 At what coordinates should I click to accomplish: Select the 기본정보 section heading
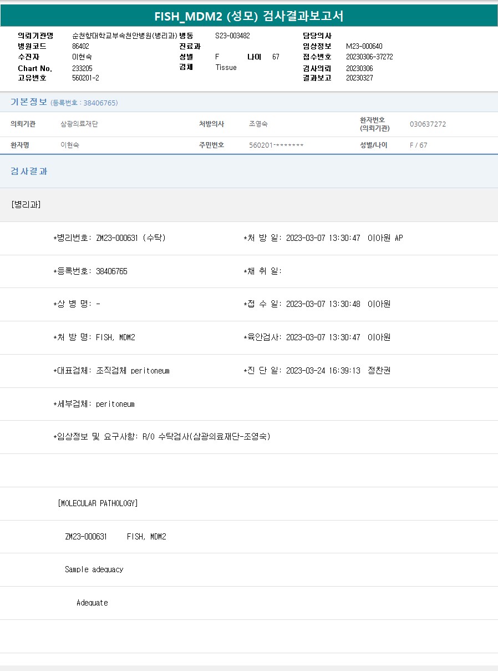(29, 102)
